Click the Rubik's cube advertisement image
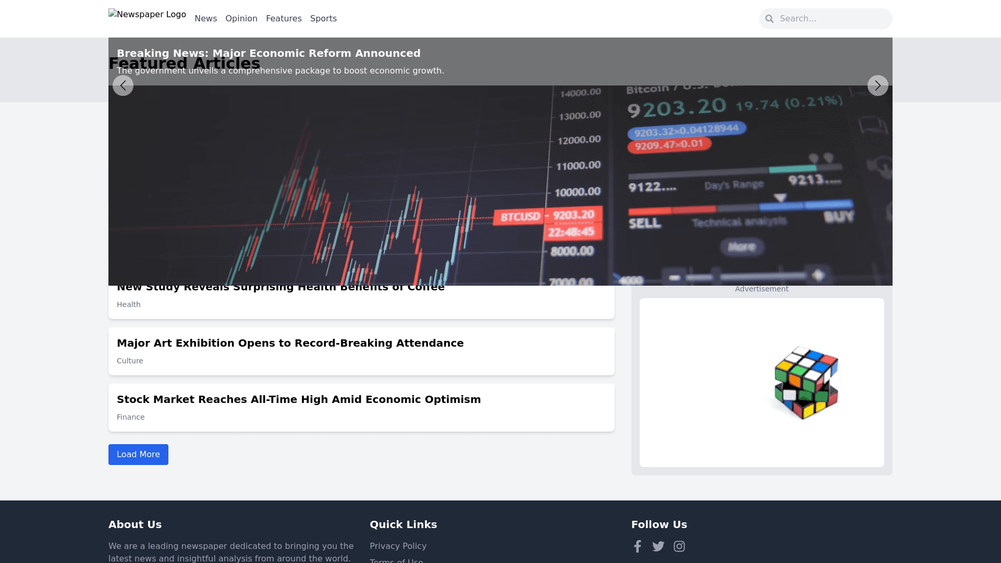The image size is (1001, 563). point(805,383)
